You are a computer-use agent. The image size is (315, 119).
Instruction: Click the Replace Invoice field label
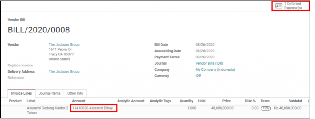pos(20,65)
